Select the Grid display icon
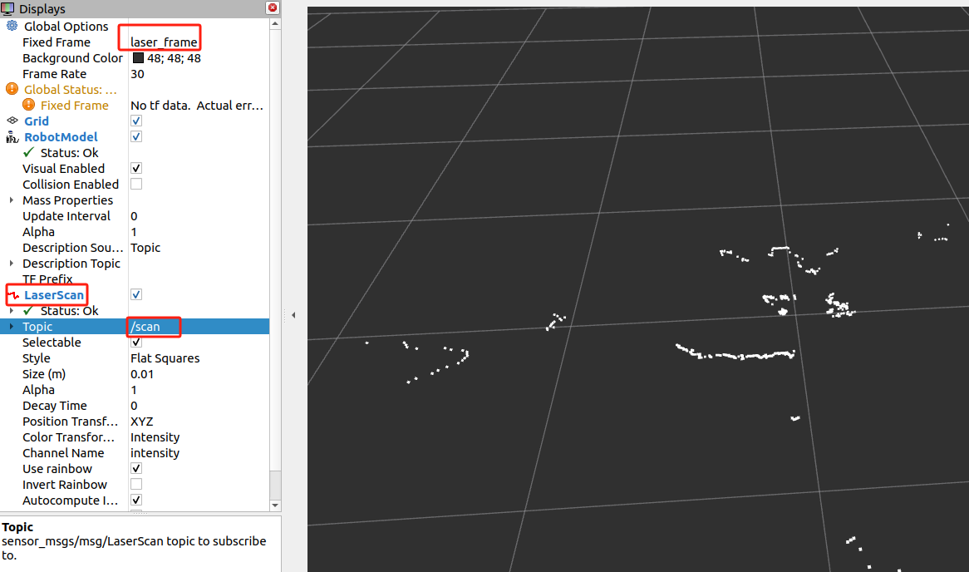 click(x=12, y=121)
